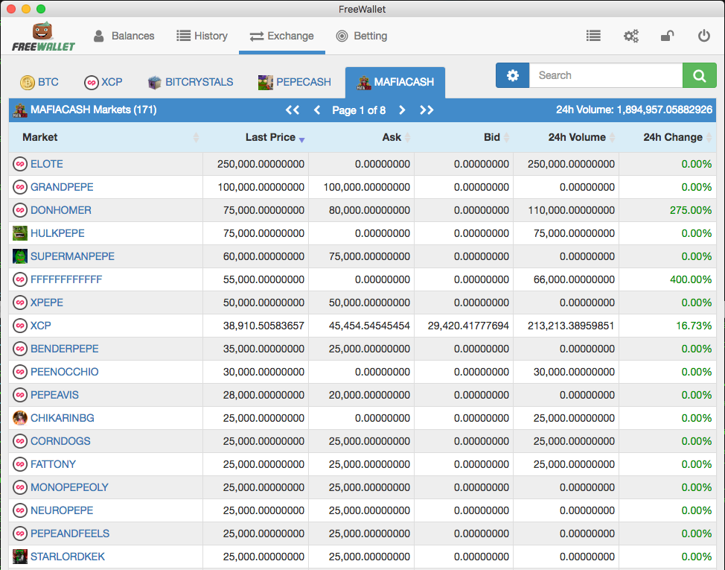
Task: Sort table by Market column
Action: point(106,137)
